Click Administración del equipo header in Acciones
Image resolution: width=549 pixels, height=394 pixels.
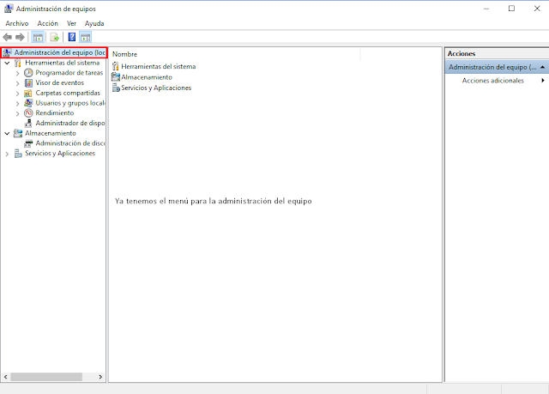coord(497,67)
